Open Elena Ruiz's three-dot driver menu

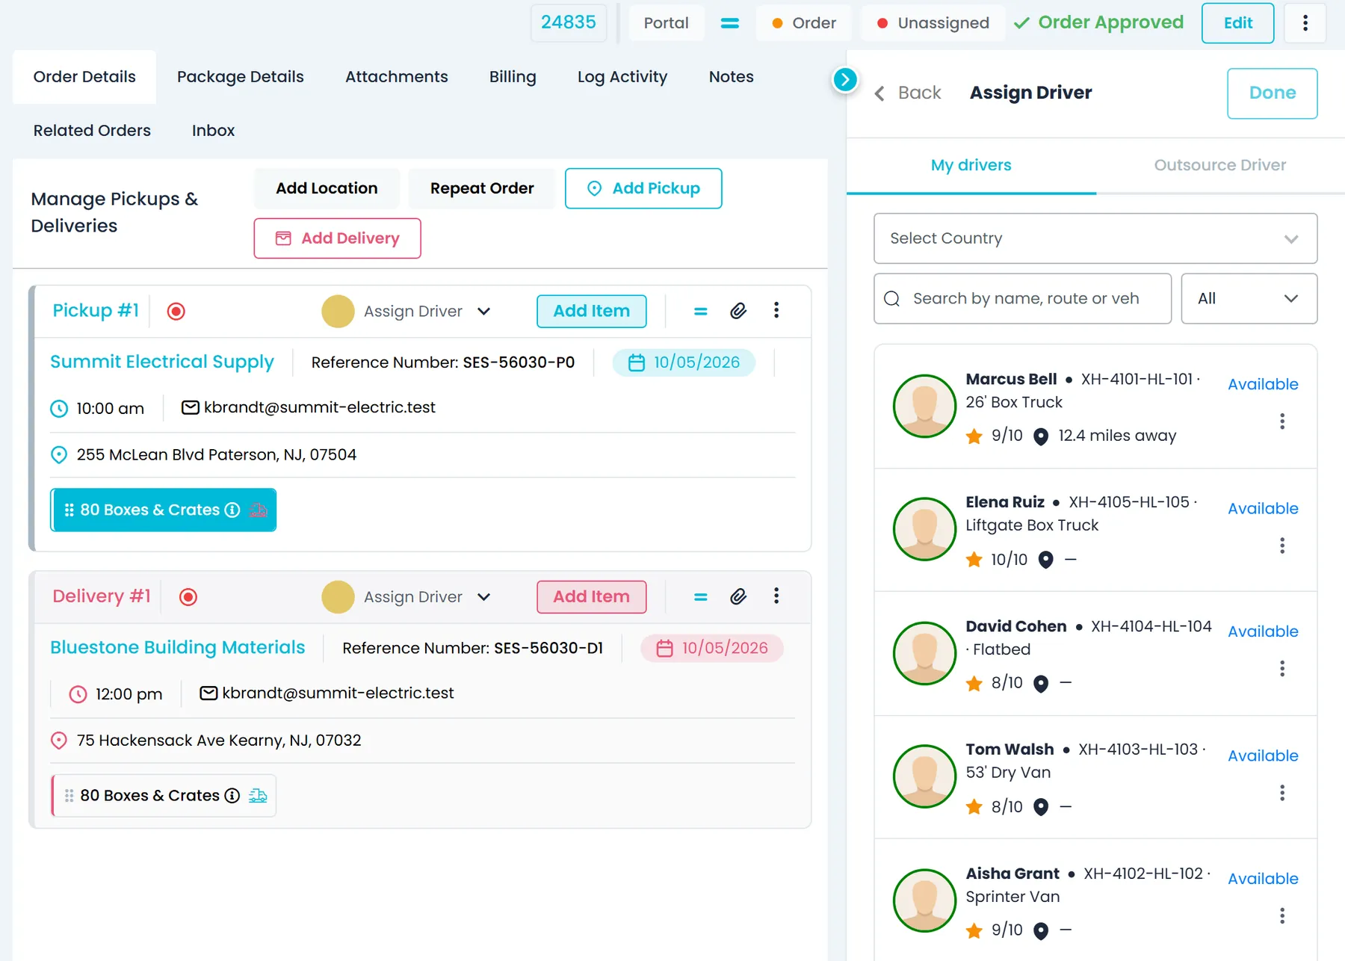(1282, 546)
